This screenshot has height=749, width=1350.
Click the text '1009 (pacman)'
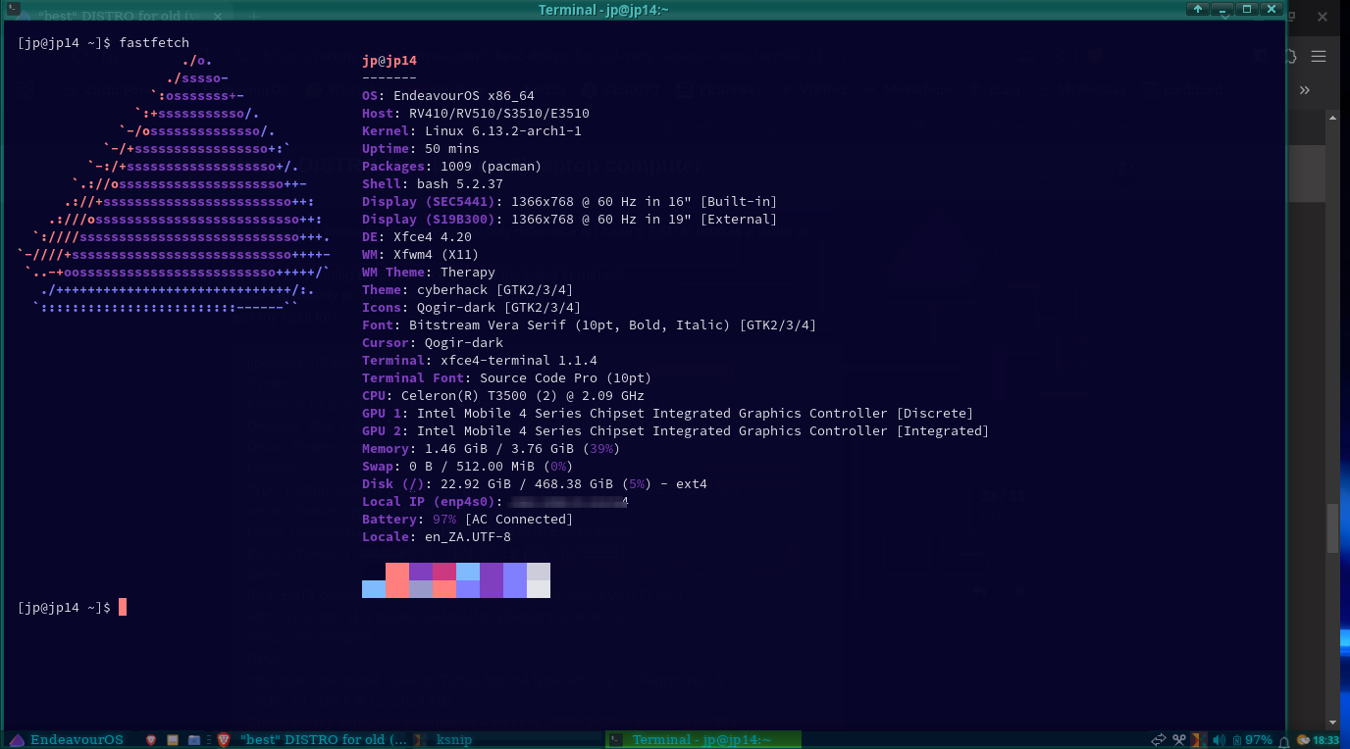492,167
